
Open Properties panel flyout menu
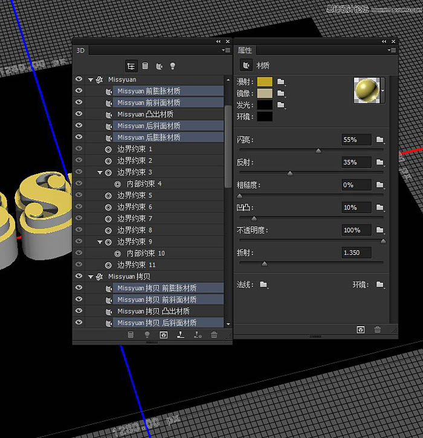coord(392,50)
